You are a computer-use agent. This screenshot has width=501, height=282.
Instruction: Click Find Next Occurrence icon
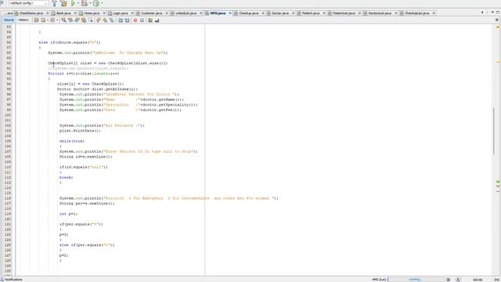point(77,20)
